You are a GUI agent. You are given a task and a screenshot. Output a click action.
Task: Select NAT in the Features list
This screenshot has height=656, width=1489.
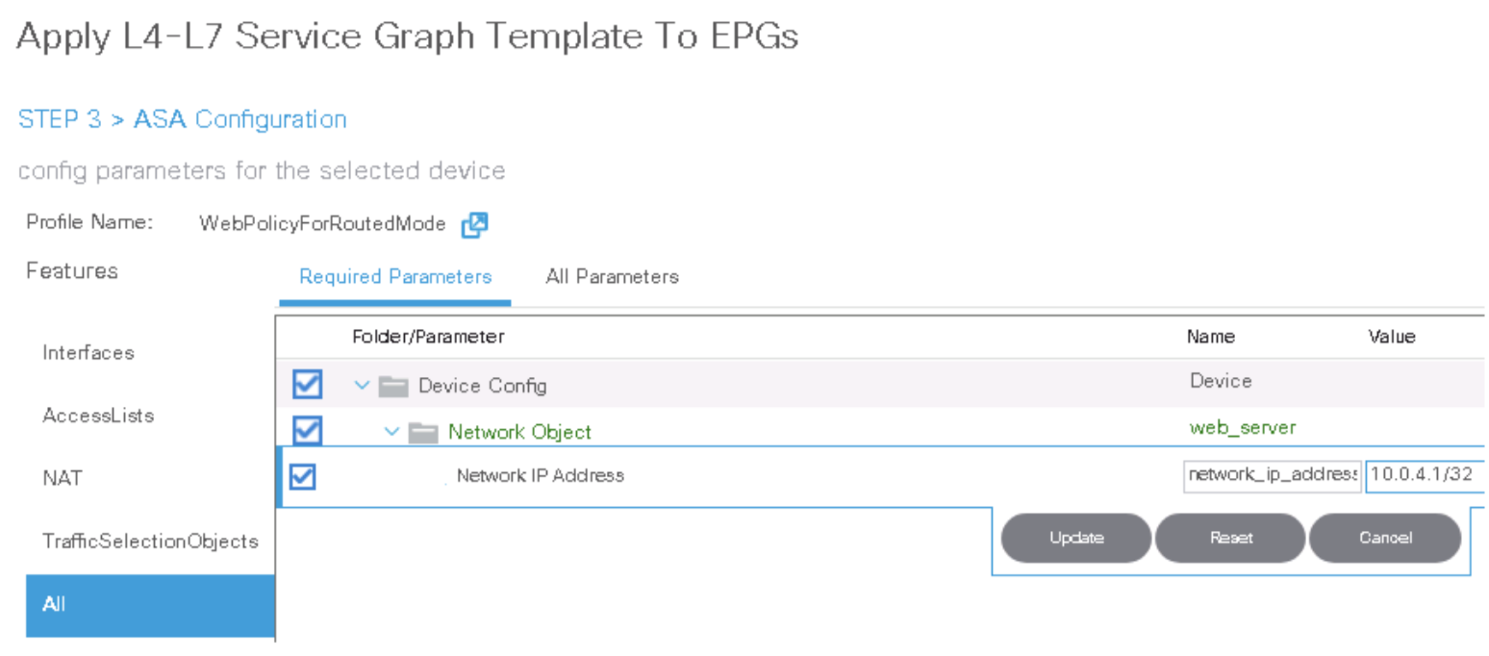tap(63, 478)
